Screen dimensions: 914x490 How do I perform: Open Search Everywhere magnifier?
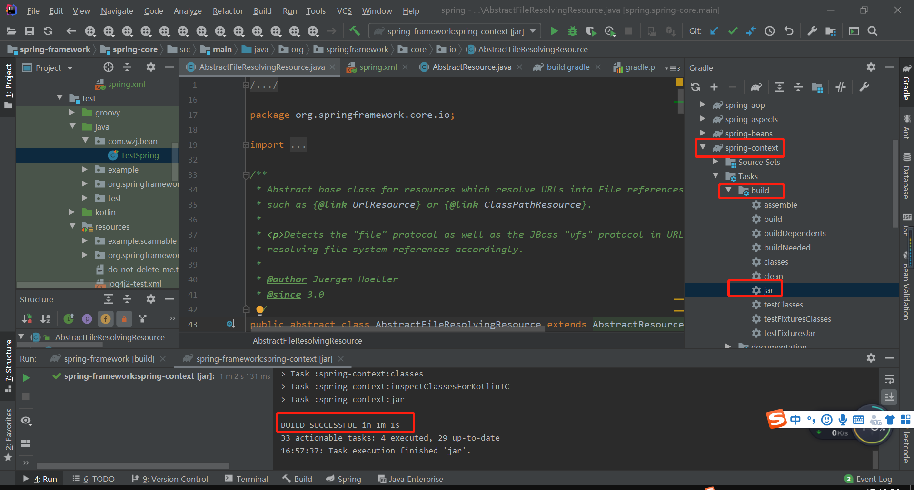pyautogui.click(x=873, y=31)
